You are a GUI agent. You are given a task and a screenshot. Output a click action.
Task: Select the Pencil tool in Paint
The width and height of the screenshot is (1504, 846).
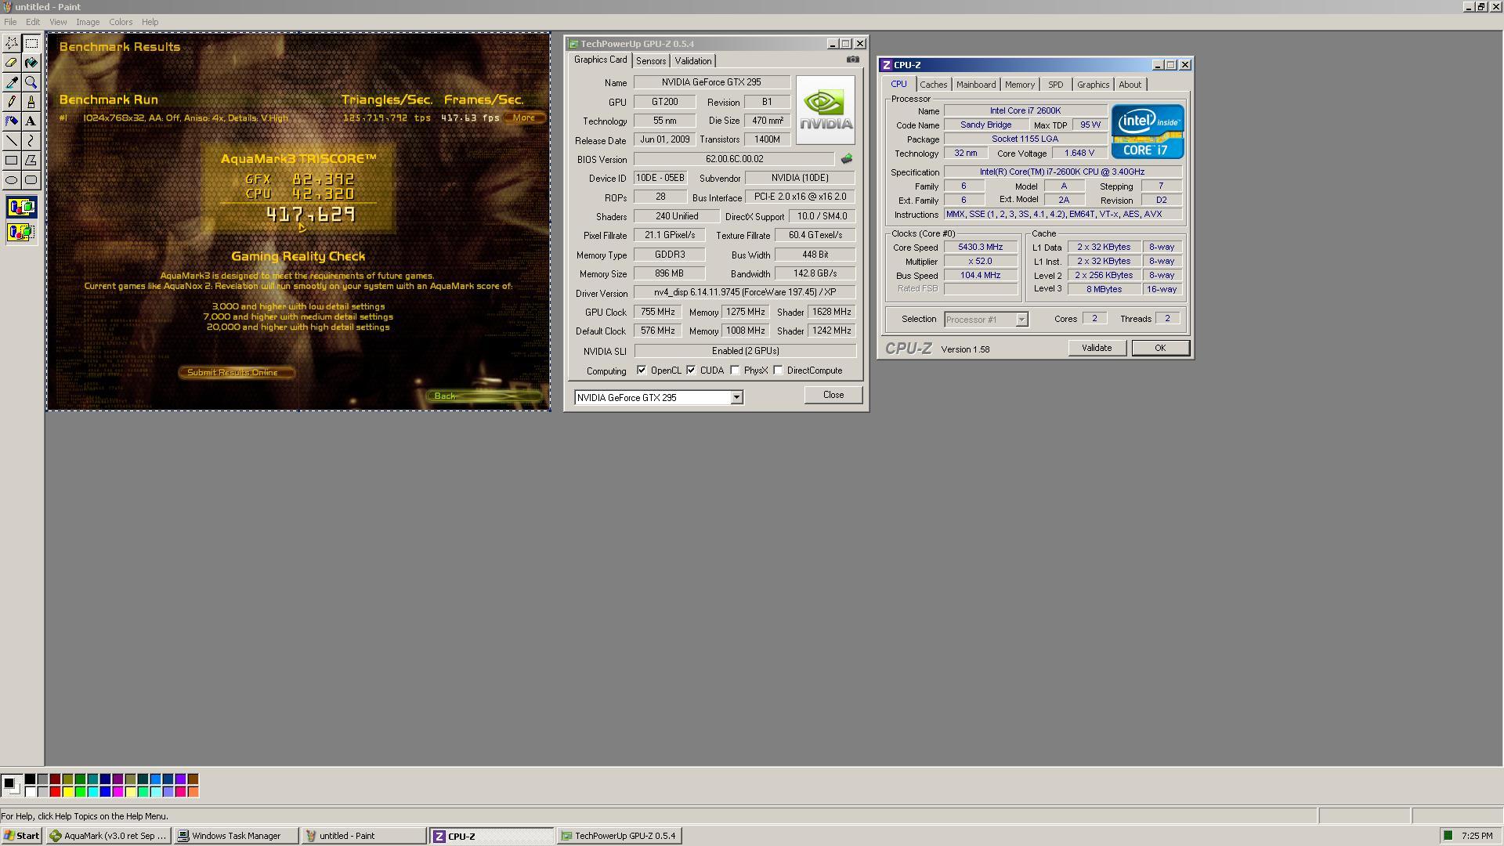[12, 102]
